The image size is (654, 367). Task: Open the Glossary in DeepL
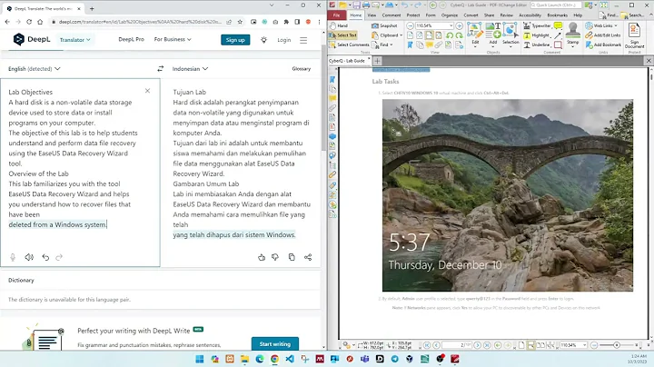(x=302, y=69)
